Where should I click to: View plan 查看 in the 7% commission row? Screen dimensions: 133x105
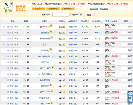(x=71, y=27)
